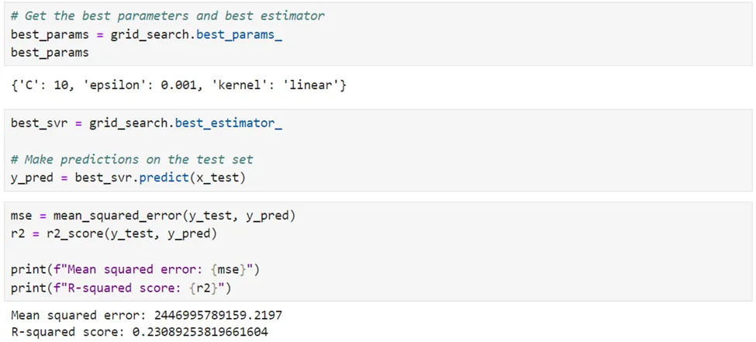Click the Mean squared error output value 2446995789159.2197
Screen dimensions: 756x342
[219, 316]
